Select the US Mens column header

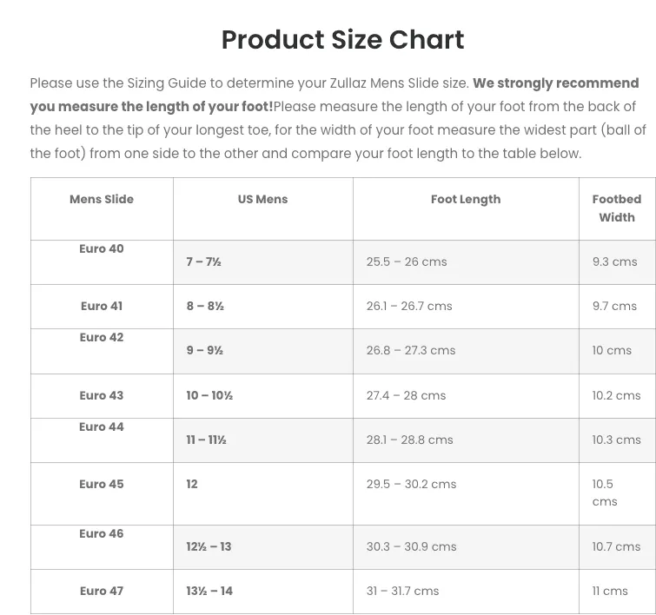262,199
